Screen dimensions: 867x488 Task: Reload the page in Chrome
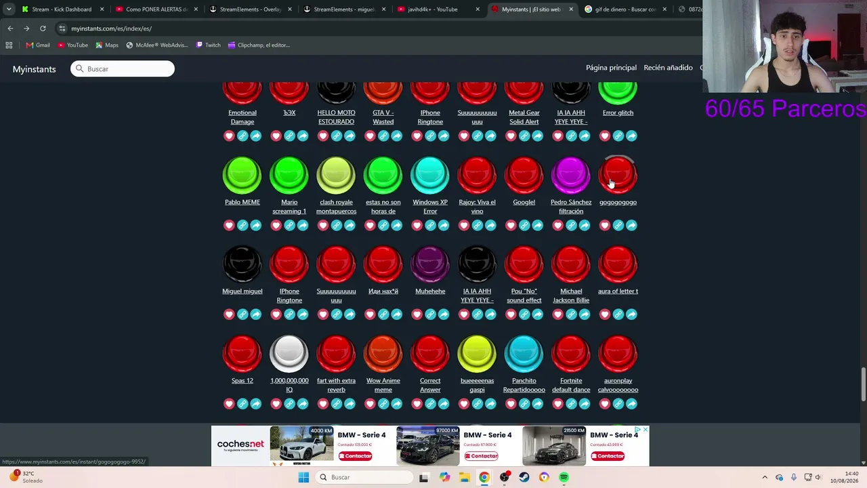click(x=43, y=28)
